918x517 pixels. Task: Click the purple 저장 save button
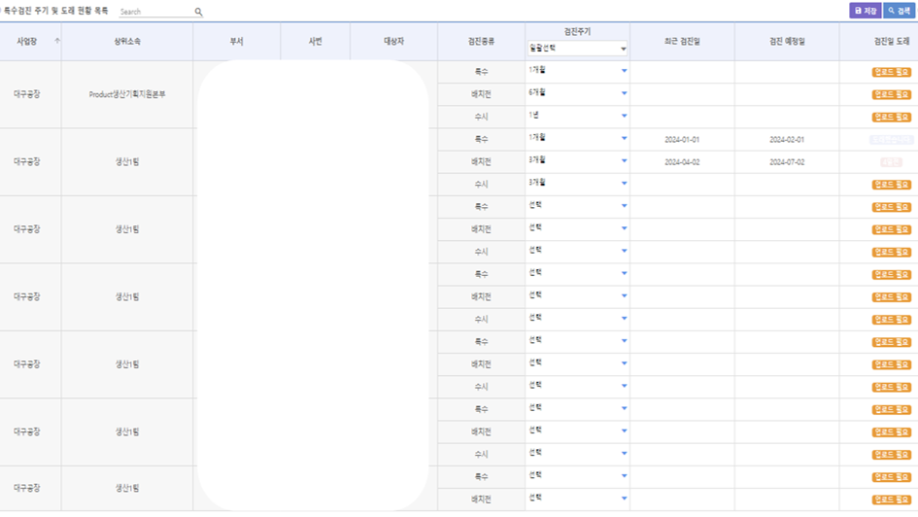(x=866, y=11)
